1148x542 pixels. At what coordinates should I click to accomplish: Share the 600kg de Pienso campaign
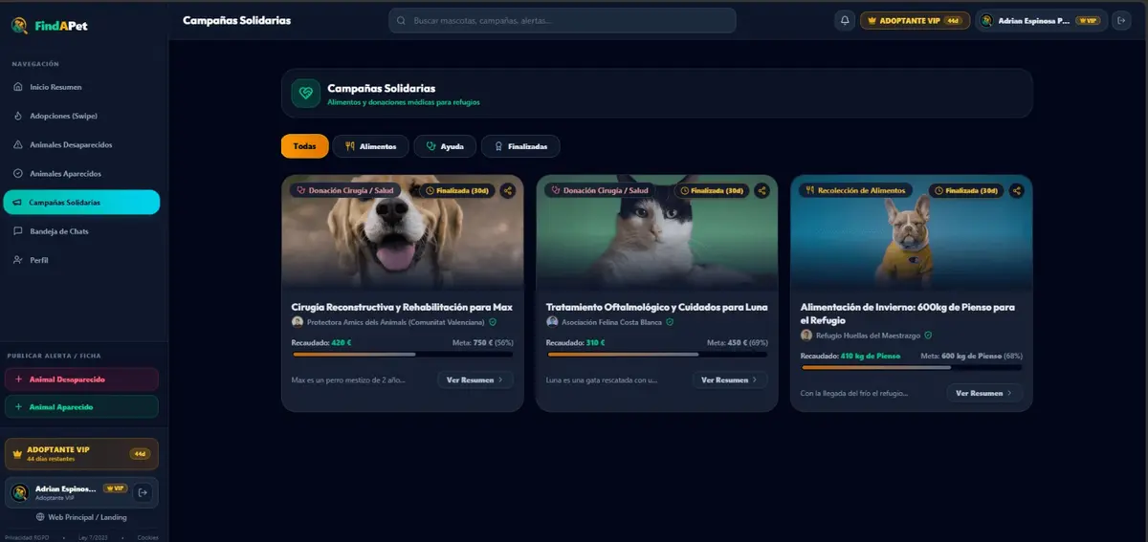(x=1017, y=190)
